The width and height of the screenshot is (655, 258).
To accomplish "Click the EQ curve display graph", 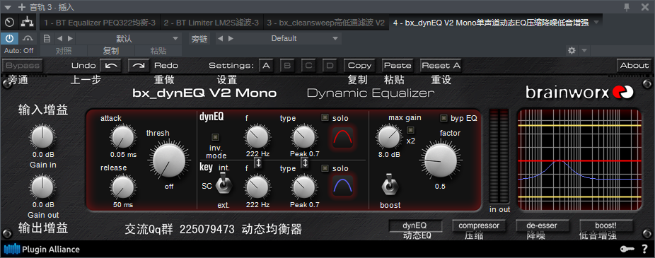I will [x=580, y=160].
